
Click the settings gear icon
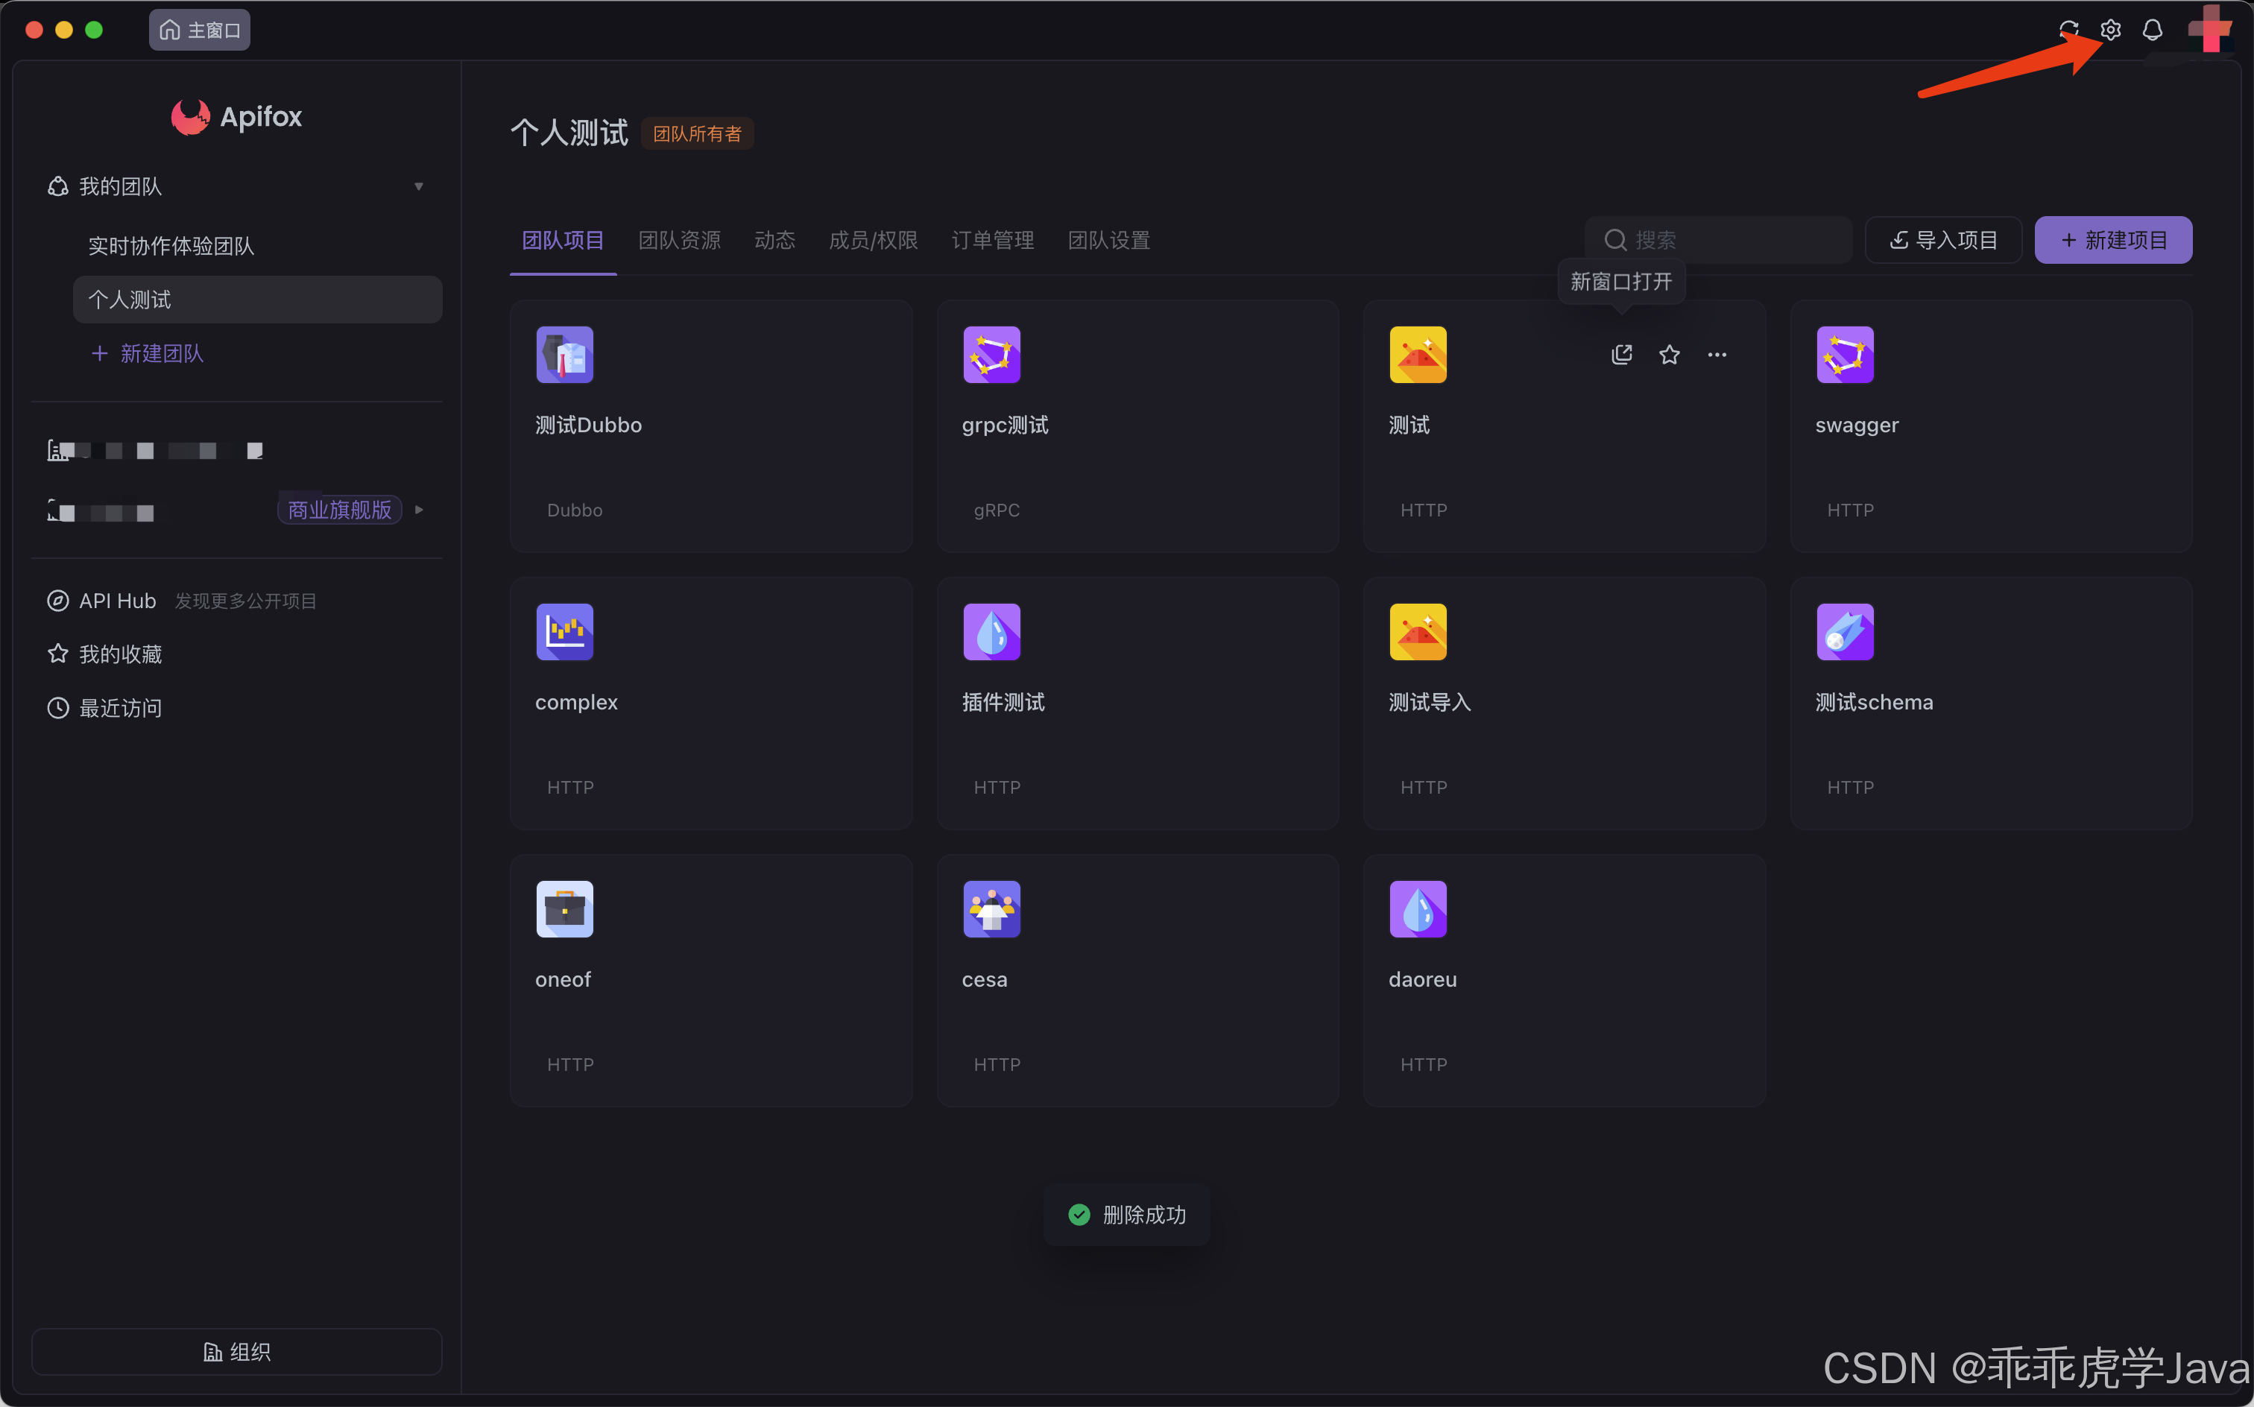[x=2109, y=30]
